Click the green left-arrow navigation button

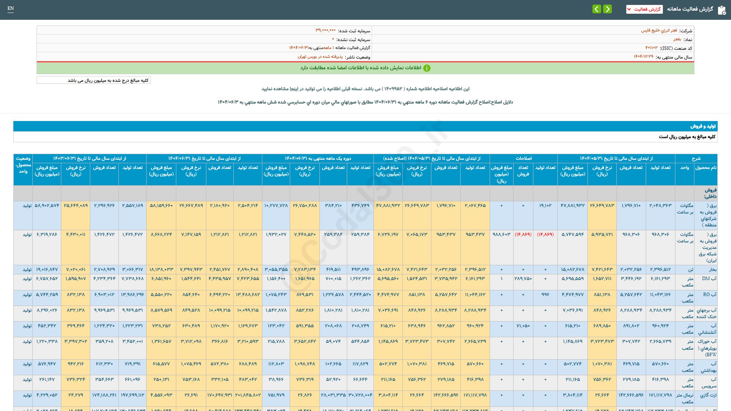coord(597,9)
